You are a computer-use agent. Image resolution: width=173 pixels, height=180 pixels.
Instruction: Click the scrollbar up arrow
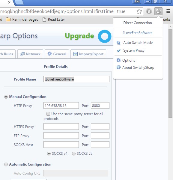coord(171,27)
